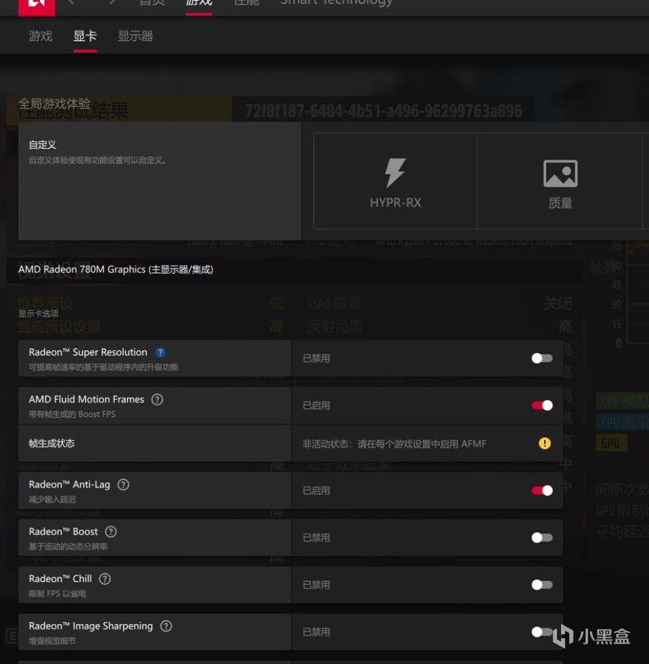Open the 游戏 top navigation tab
649x664 pixels.
pyautogui.click(x=199, y=3)
